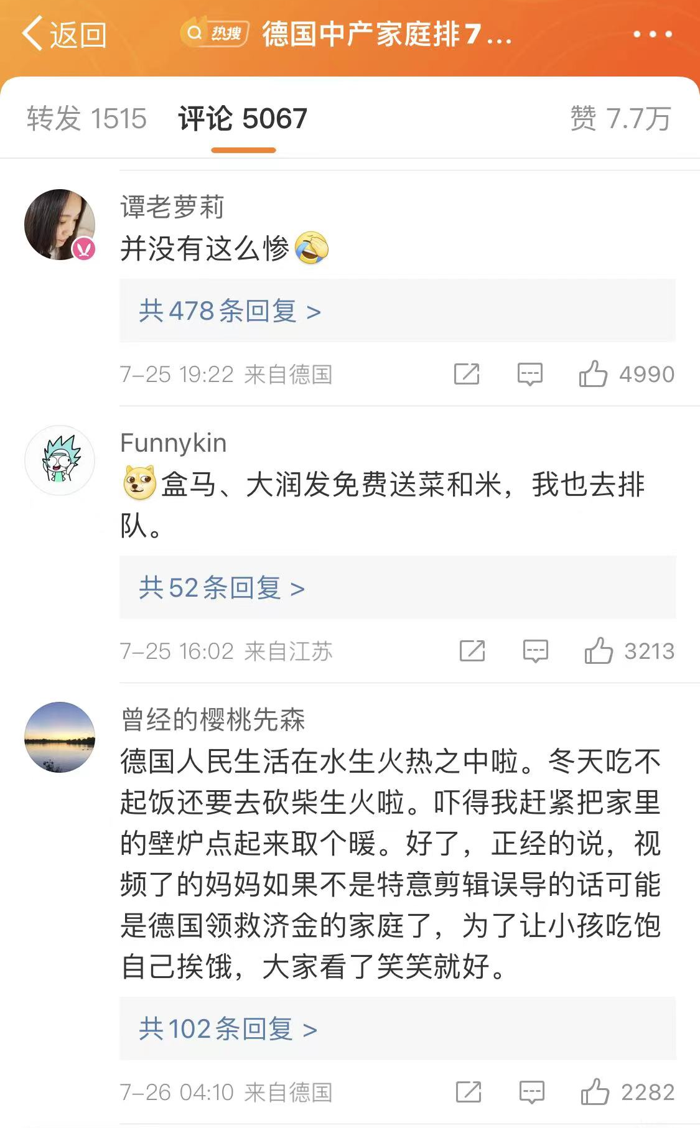The height and width of the screenshot is (1128, 700).
Task: Open 谭老萝莉's profile via username
Action: point(172,207)
